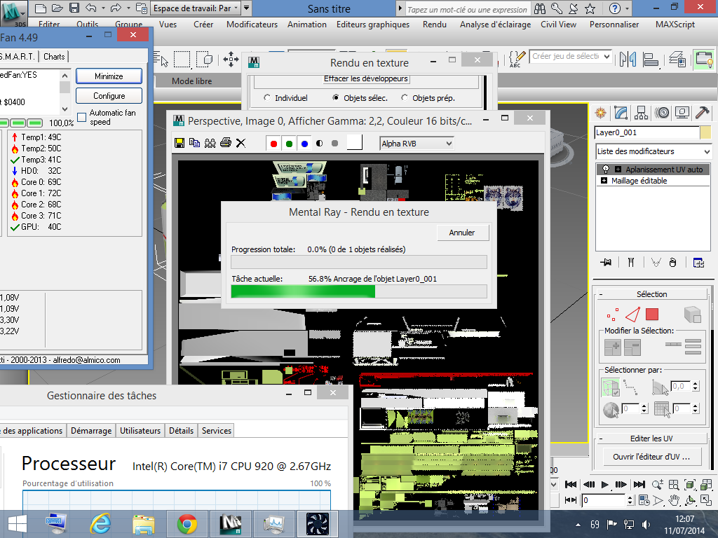
Task: Open File Explorer from the taskbar
Action: click(144, 524)
